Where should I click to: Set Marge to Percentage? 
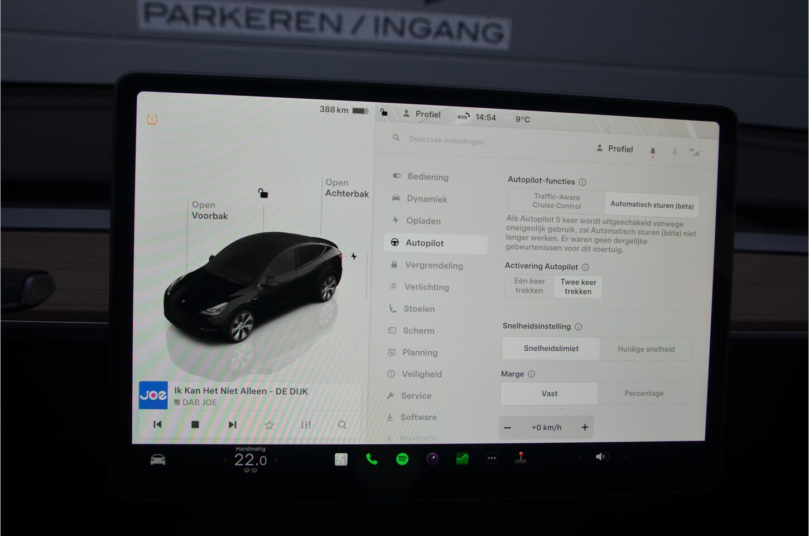pyautogui.click(x=644, y=393)
